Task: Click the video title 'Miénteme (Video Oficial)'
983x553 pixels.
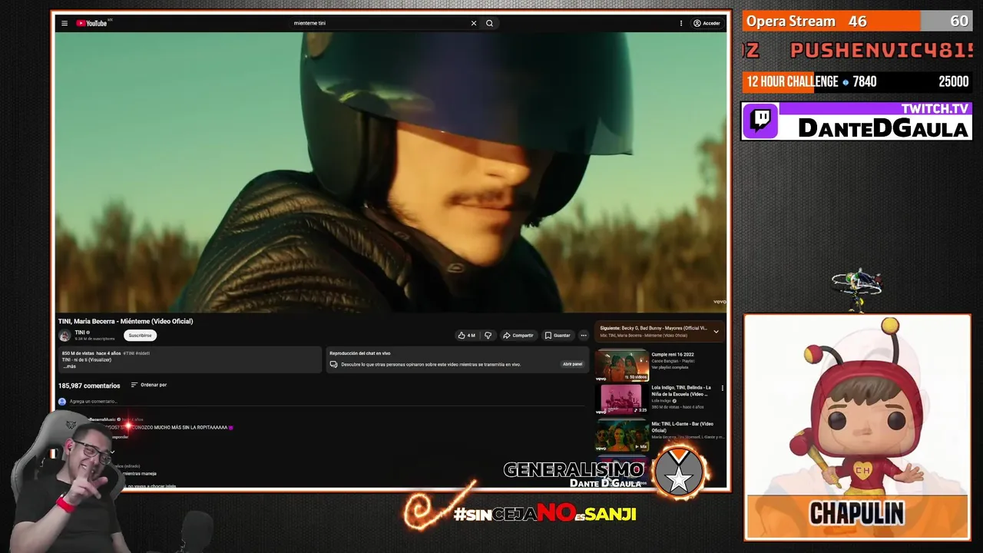Action: pyautogui.click(x=125, y=321)
